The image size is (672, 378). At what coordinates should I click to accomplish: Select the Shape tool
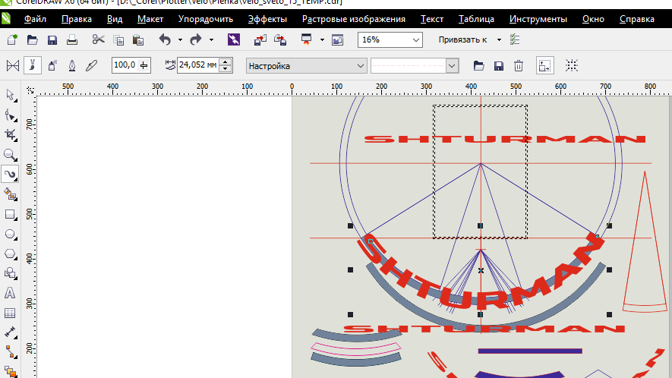click(x=10, y=115)
